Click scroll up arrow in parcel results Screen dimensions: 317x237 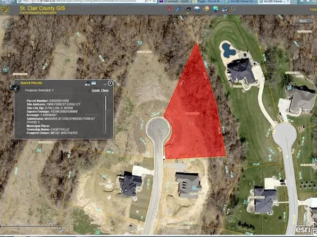tap(105, 95)
